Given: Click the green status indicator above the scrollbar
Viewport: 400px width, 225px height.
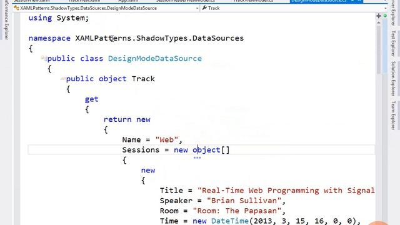Looking at the screenshot, I should coord(385,16).
